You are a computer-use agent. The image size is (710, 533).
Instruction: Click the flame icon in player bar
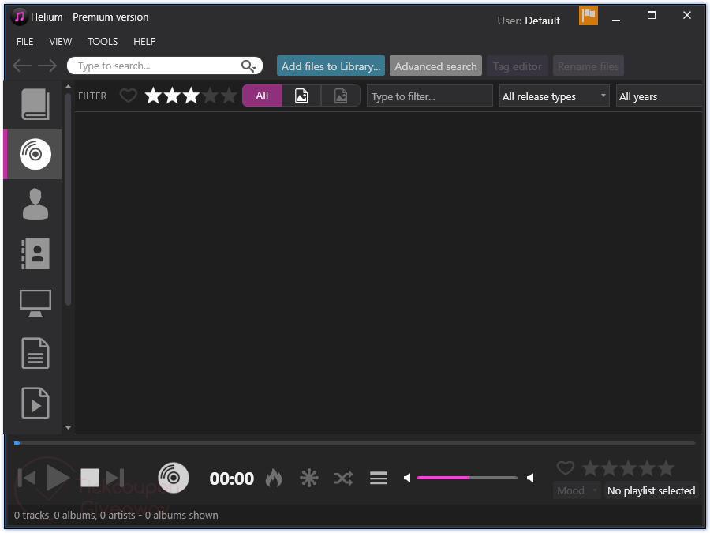click(x=274, y=478)
